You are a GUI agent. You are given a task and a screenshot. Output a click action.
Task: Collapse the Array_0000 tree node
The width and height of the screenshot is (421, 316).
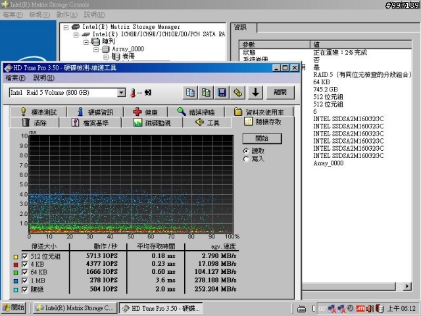click(x=96, y=49)
